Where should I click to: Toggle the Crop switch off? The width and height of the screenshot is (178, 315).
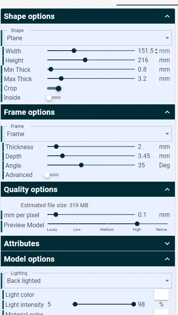(x=54, y=89)
